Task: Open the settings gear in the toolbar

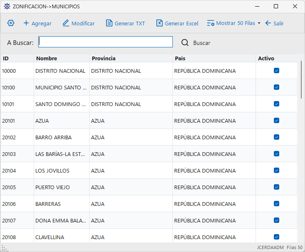Action: pyautogui.click(x=11, y=23)
